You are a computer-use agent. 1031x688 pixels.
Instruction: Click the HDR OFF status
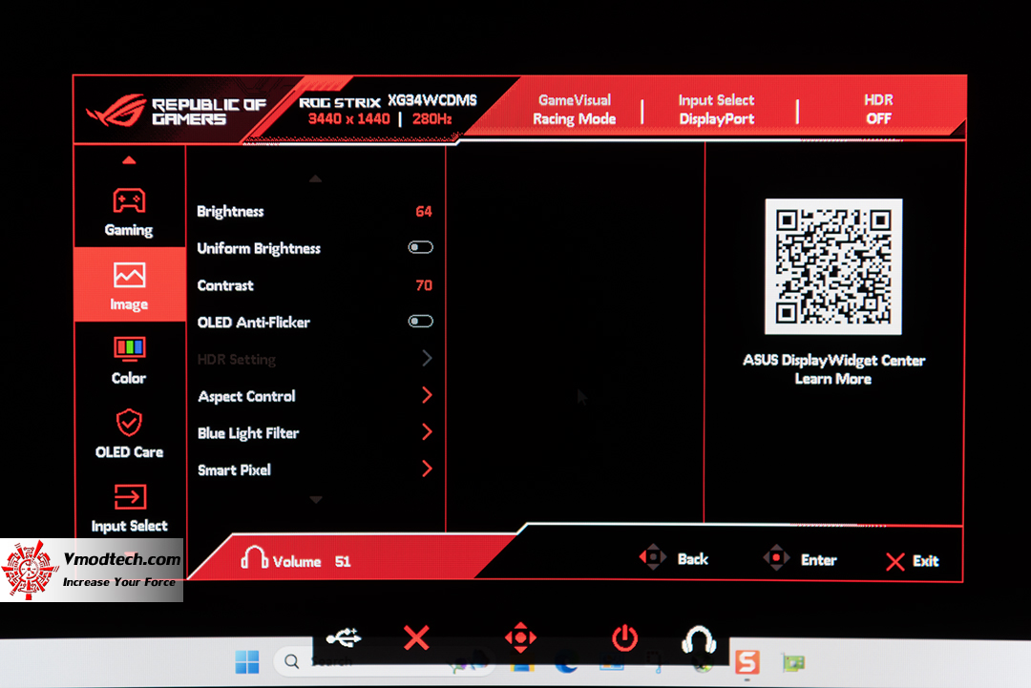(x=878, y=109)
